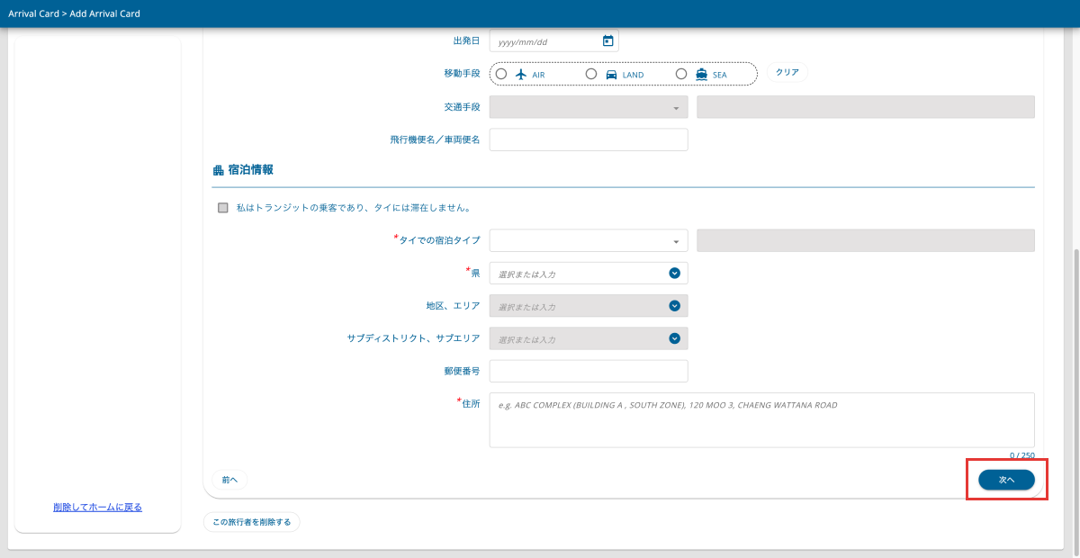Click the bus icon for LAND
This screenshot has height=558, width=1080.
click(x=609, y=73)
